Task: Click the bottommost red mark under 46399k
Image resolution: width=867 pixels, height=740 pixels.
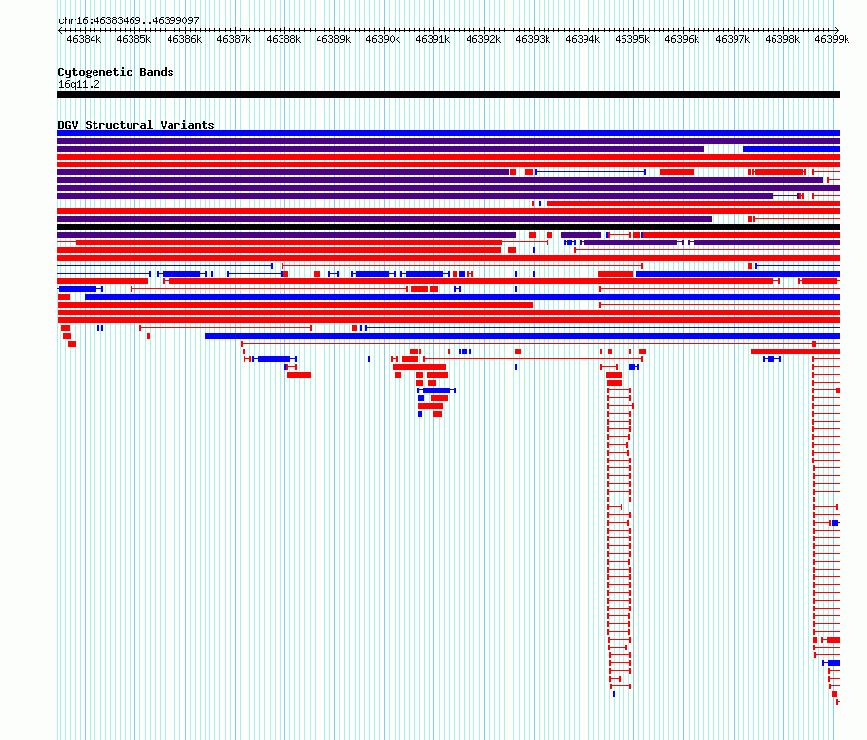Action: pos(838,702)
